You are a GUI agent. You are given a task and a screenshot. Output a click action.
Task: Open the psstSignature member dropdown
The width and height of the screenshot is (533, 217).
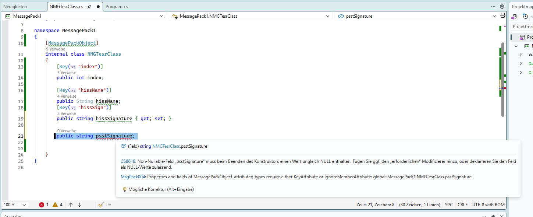coord(417,16)
